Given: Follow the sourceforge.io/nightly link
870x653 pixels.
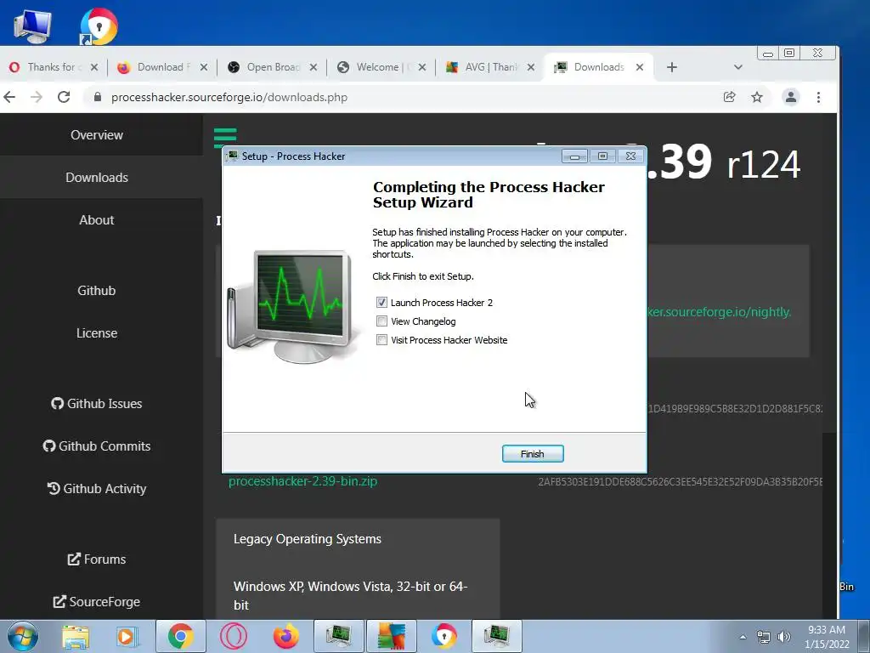Looking at the screenshot, I should (719, 312).
